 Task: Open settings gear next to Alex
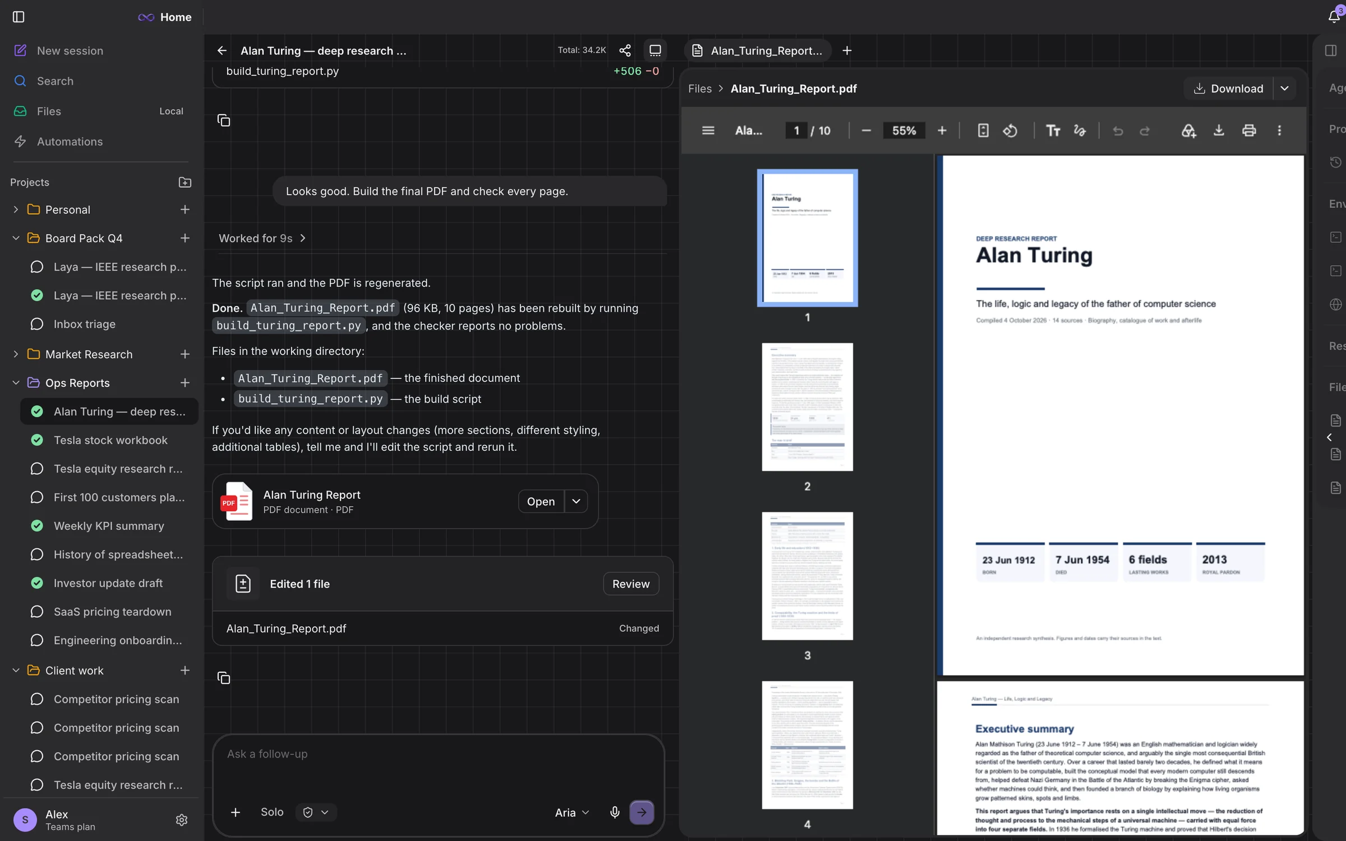click(182, 820)
